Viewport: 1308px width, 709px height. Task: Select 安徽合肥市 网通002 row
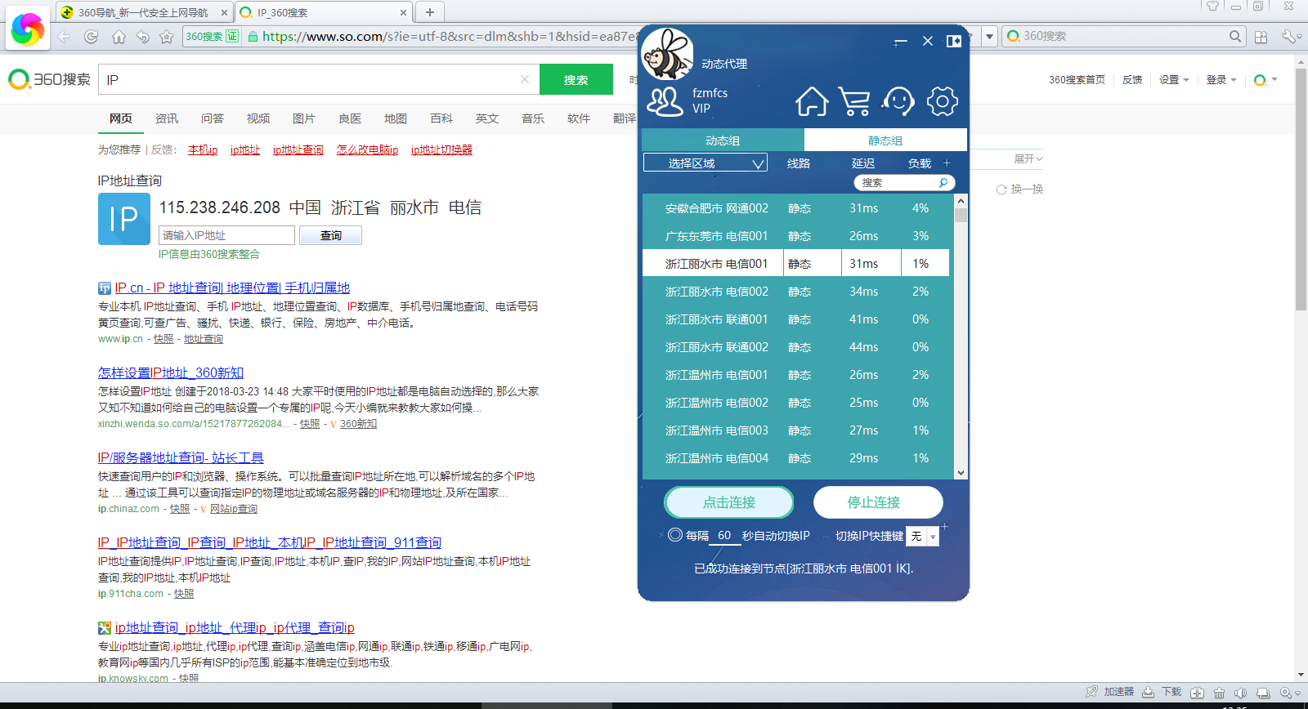pyautogui.click(x=796, y=208)
